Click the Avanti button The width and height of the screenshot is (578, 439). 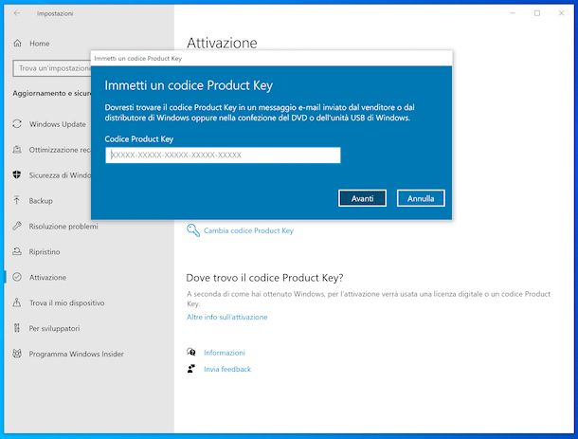tap(362, 198)
